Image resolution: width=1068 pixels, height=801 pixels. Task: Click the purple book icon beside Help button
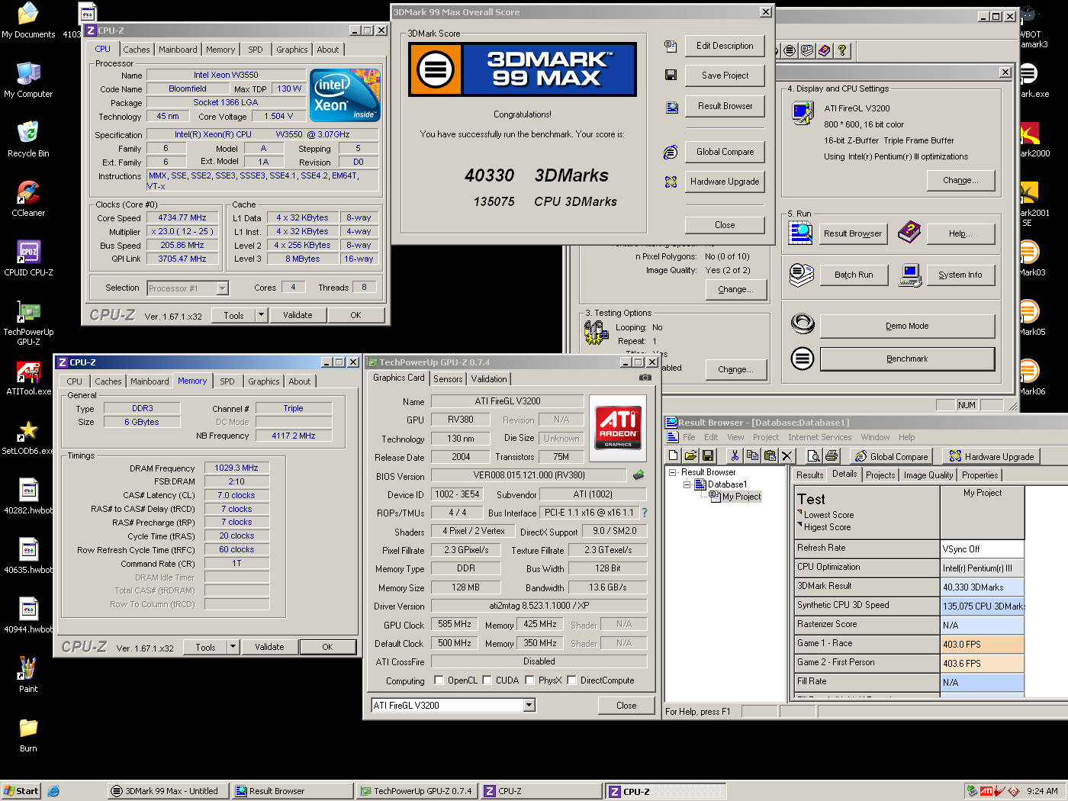pos(909,232)
